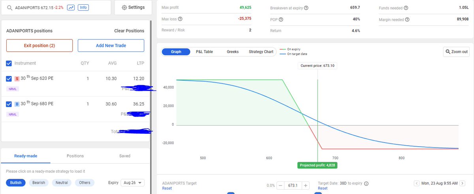Select the Neutral strategy filter
This screenshot has width=474, height=194.
coord(62,183)
